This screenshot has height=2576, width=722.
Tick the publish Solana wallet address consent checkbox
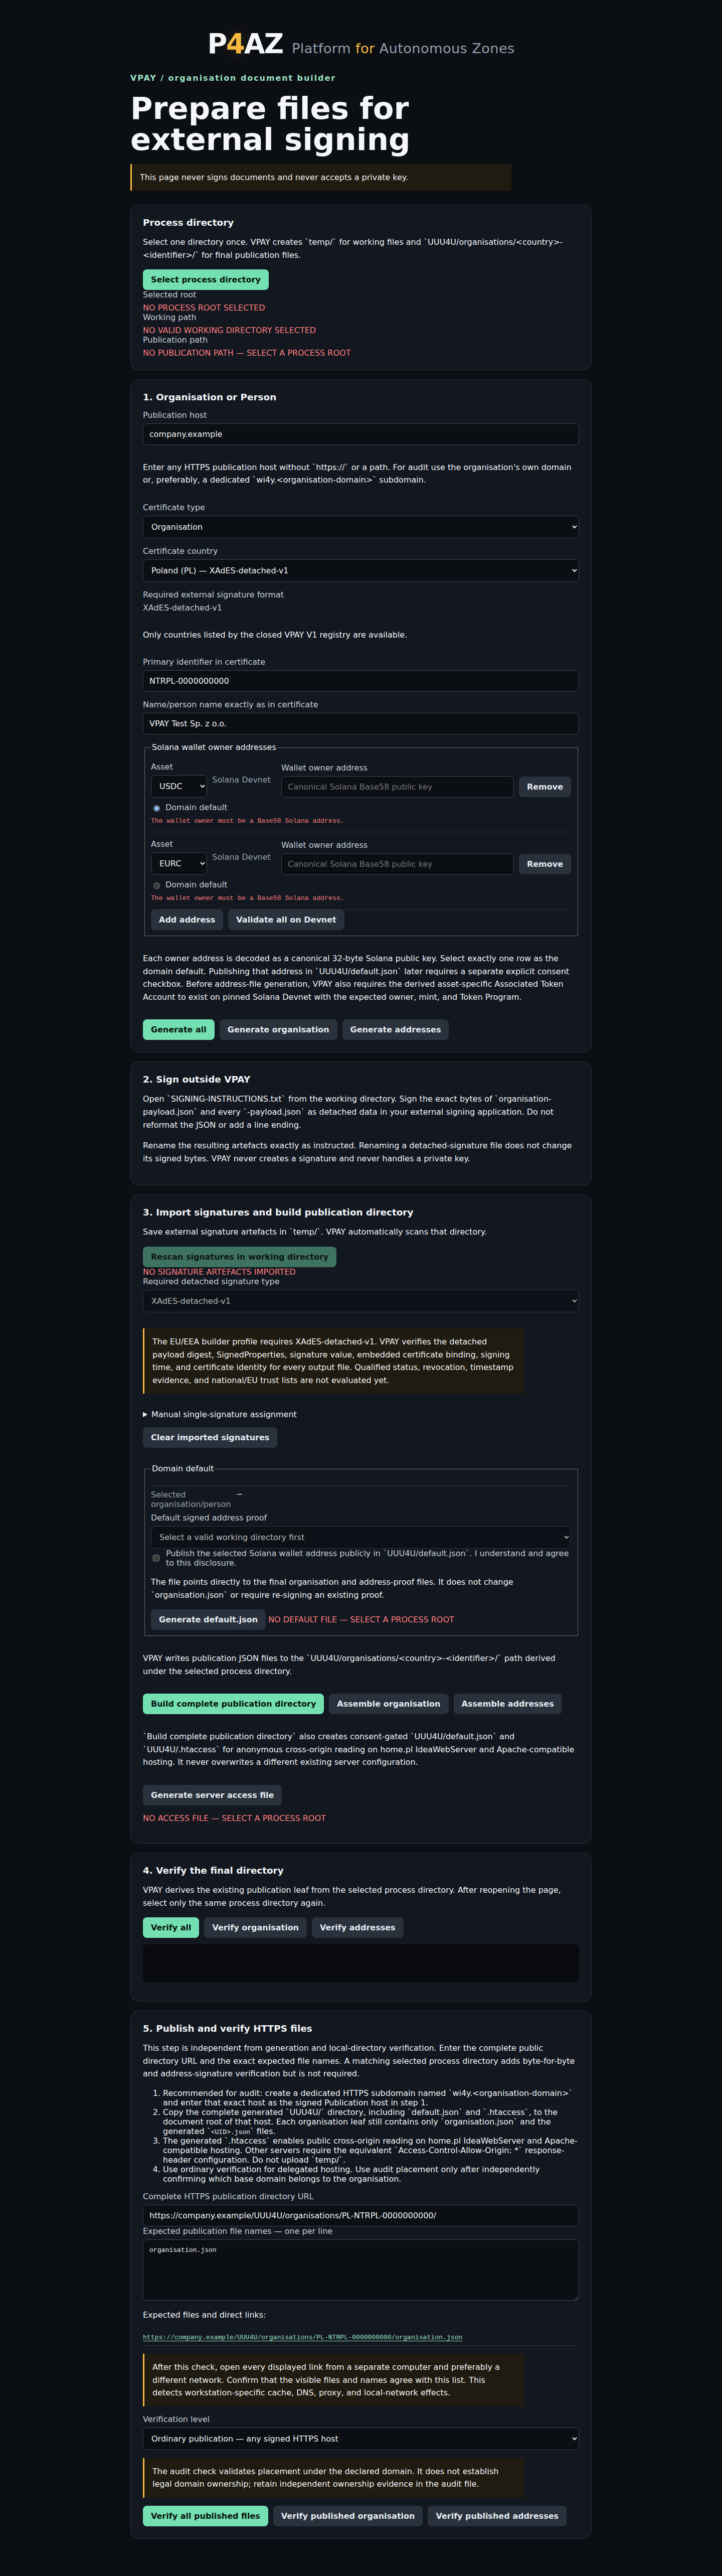(x=156, y=1558)
